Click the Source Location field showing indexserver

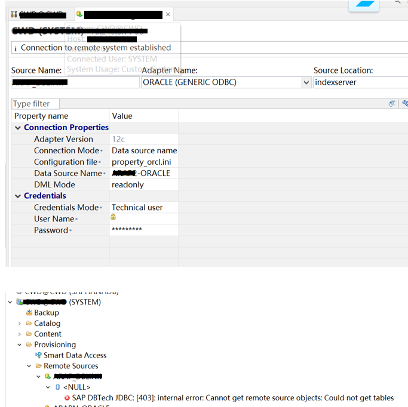tap(361, 82)
